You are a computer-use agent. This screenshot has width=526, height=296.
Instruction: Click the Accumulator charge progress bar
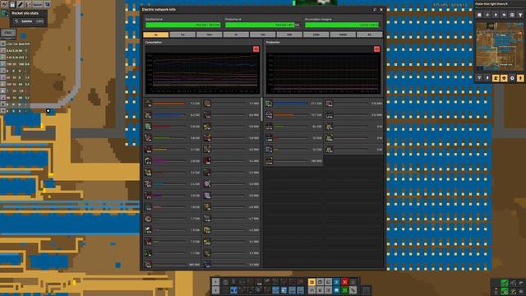pos(343,25)
